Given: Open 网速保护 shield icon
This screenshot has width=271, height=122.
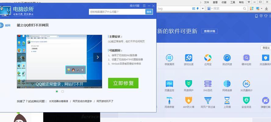Looking at the screenshot, I should pos(189,84).
